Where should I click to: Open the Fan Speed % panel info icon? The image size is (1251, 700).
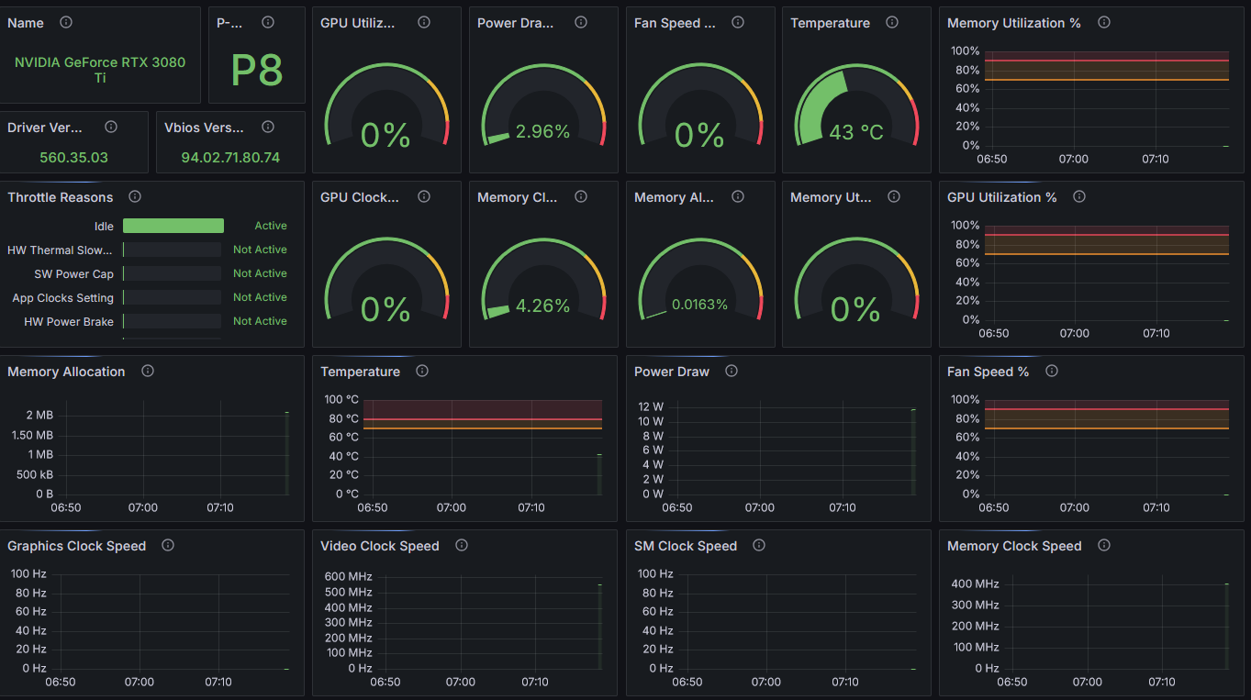(1051, 371)
